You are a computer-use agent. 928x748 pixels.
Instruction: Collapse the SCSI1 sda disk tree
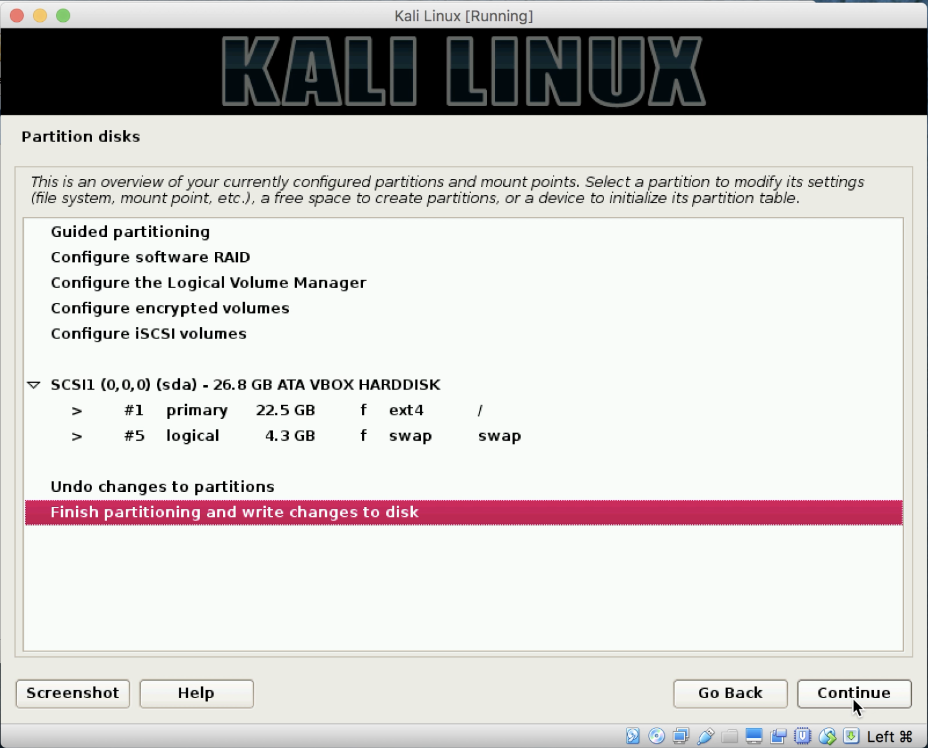(x=34, y=385)
